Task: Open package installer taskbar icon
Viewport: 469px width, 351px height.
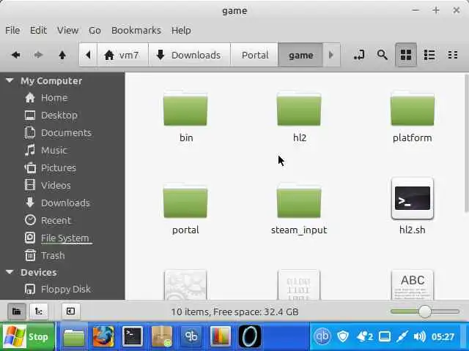Action: pos(162,336)
